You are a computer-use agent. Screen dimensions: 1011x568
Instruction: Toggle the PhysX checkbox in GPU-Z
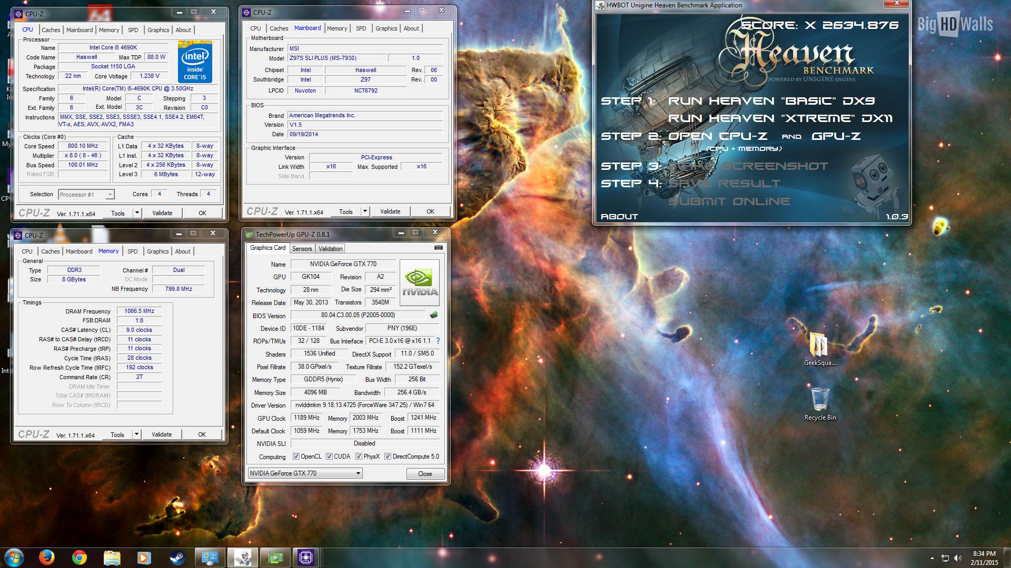(x=359, y=457)
